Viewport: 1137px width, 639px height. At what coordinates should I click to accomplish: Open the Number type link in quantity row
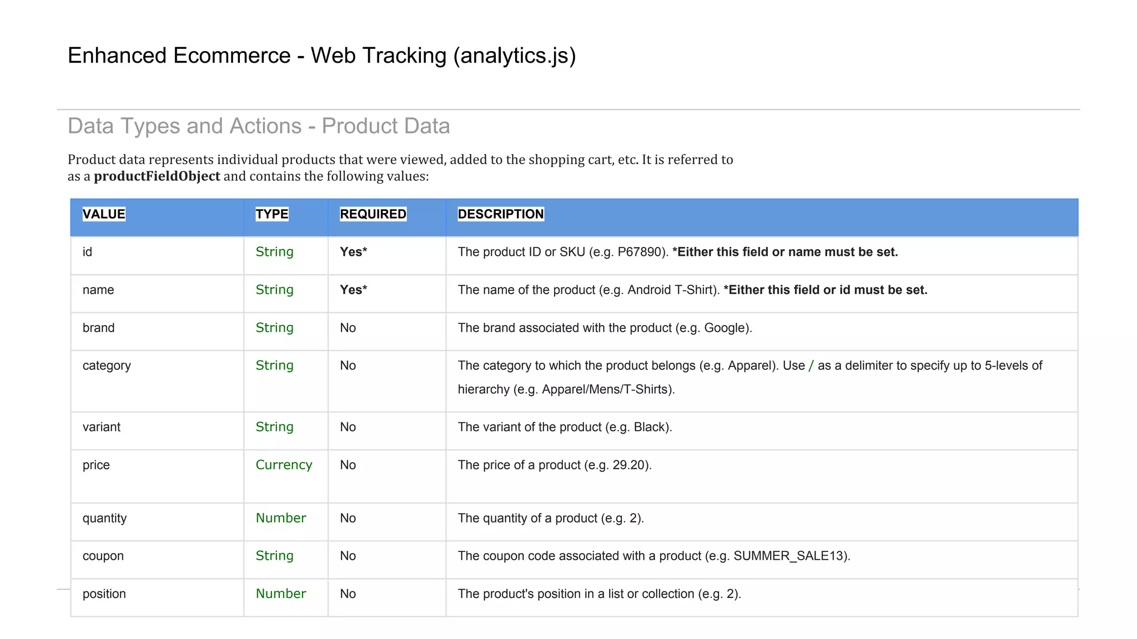281,518
